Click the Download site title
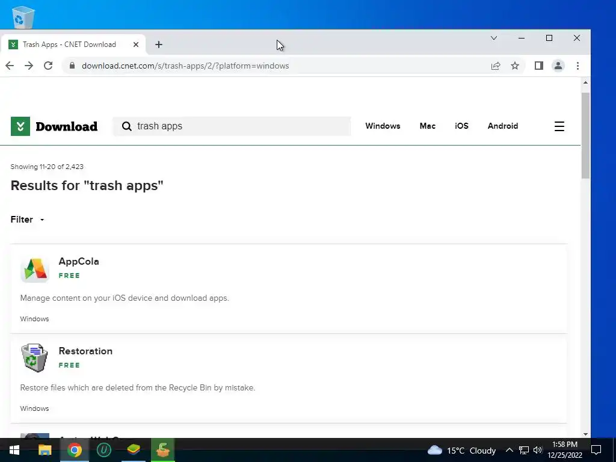 tap(66, 126)
